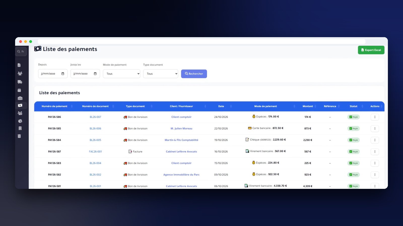The height and width of the screenshot is (226, 403).
Task: Select the box products sidebar icon
Action: 19,90
